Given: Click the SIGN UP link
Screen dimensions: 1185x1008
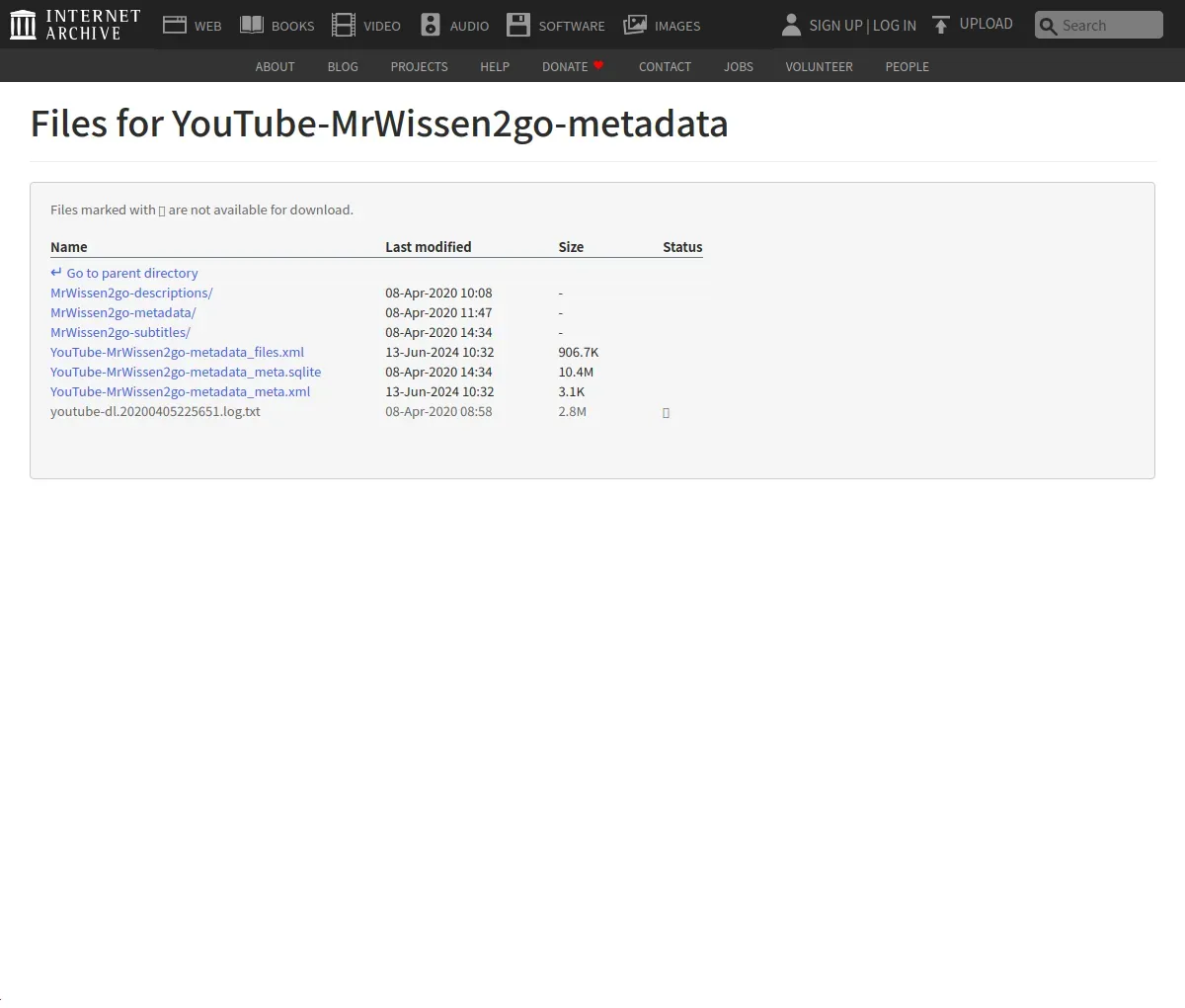Looking at the screenshot, I should (835, 26).
